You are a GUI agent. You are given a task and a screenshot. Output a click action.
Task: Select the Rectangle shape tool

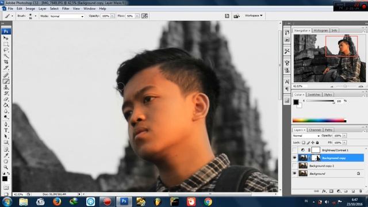click(x=6, y=143)
